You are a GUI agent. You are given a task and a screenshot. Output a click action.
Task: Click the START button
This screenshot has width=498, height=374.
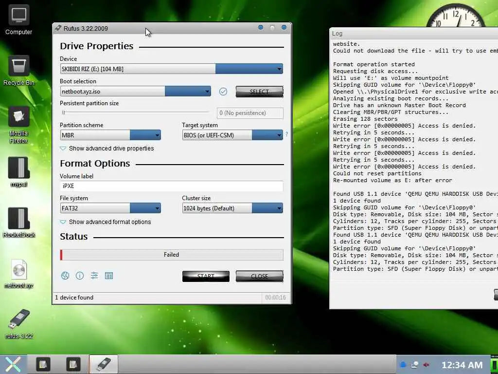(206, 276)
